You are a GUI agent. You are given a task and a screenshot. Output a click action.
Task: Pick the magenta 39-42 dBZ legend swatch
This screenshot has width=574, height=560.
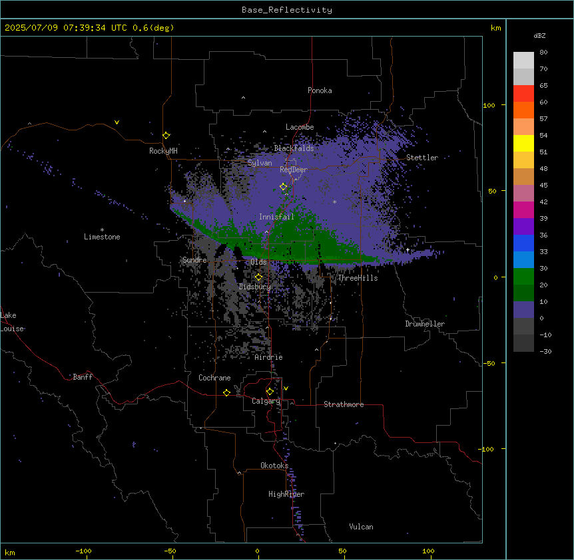pyautogui.click(x=523, y=210)
